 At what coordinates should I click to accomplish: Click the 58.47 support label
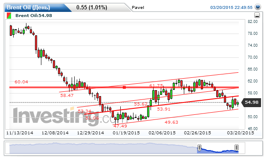click(67, 95)
